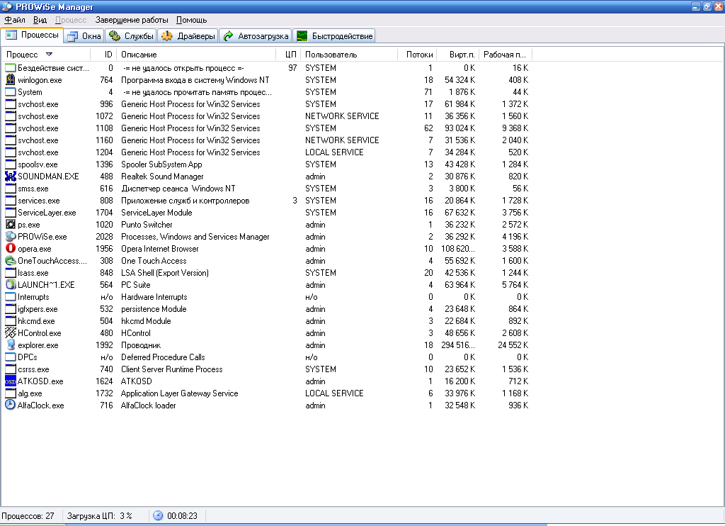Click the smss.exe icon
Screen dimensions: 725x526
(10, 188)
